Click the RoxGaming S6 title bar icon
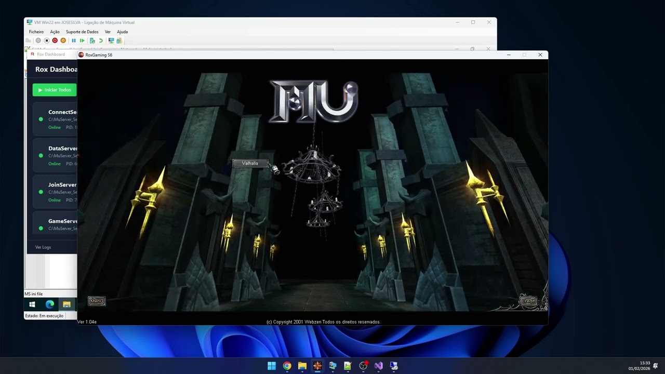This screenshot has height=374, width=665. click(x=81, y=55)
